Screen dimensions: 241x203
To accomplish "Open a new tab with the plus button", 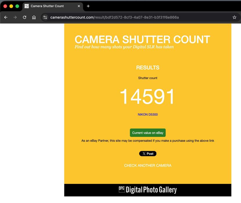I will click(x=88, y=6).
